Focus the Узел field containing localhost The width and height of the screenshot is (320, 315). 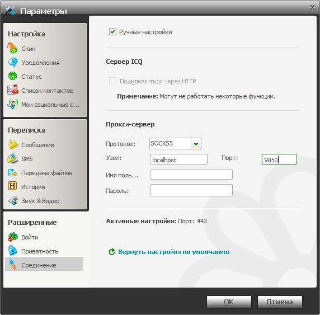click(x=178, y=159)
